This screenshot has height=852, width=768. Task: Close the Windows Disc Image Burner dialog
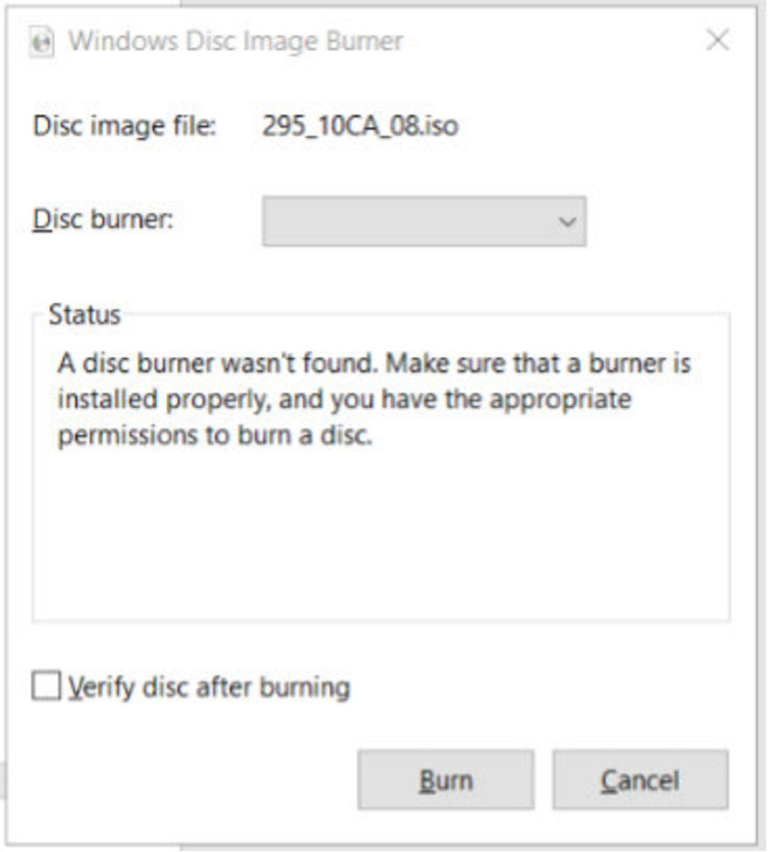tap(718, 39)
